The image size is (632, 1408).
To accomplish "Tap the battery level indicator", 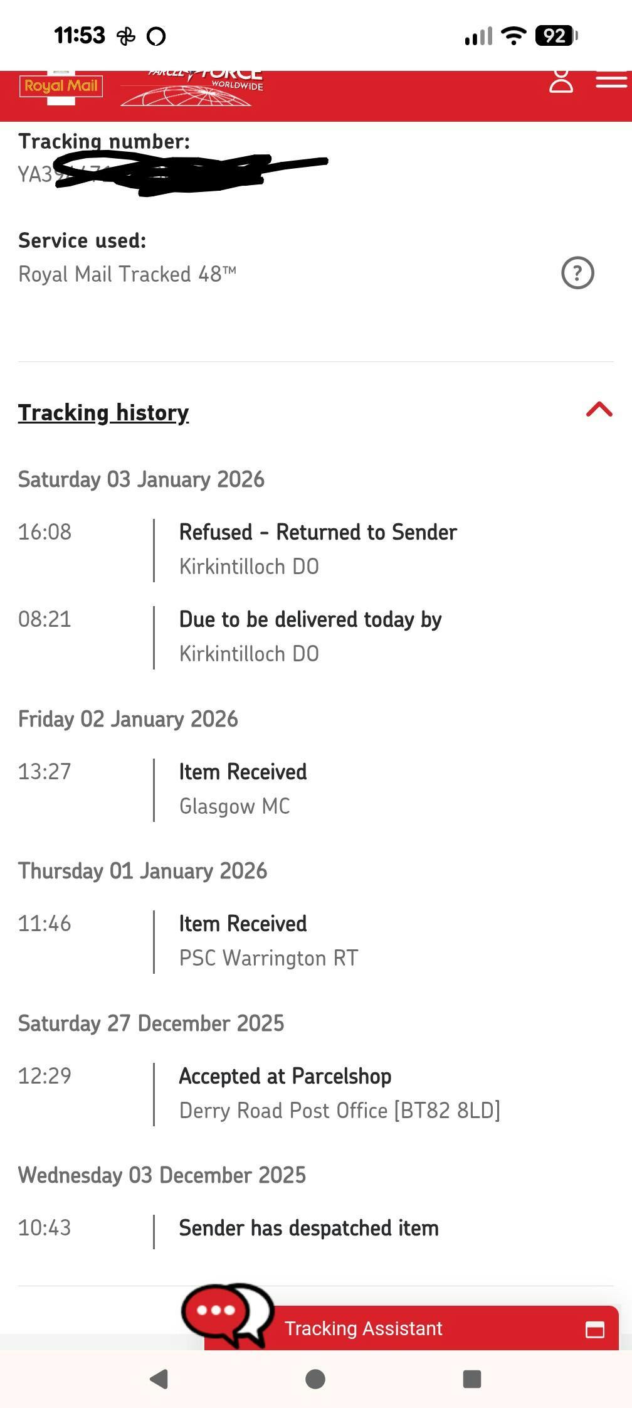I will (556, 36).
